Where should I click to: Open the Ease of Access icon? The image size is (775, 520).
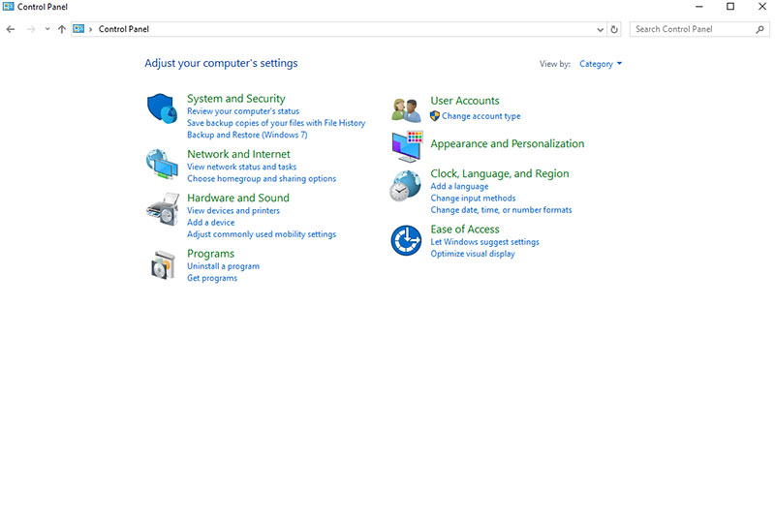point(406,240)
